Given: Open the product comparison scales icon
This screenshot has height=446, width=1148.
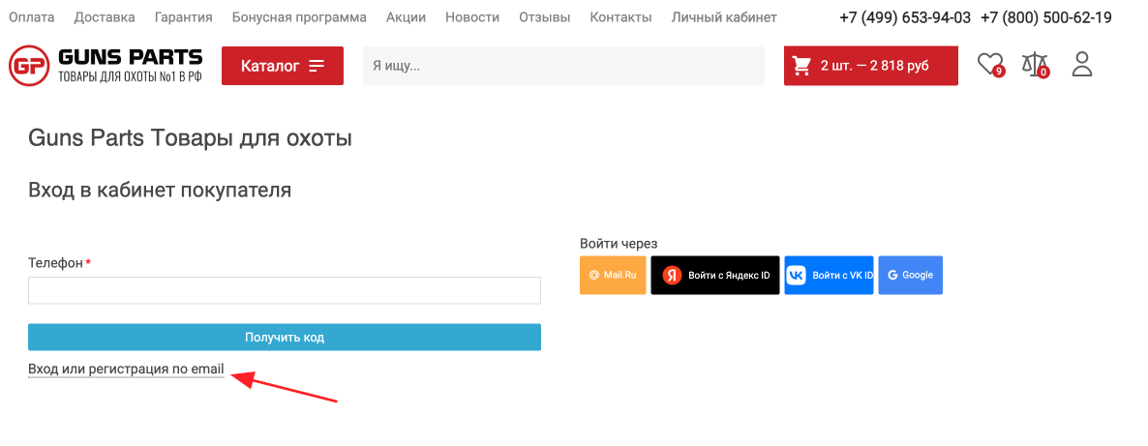Looking at the screenshot, I should tap(1034, 65).
